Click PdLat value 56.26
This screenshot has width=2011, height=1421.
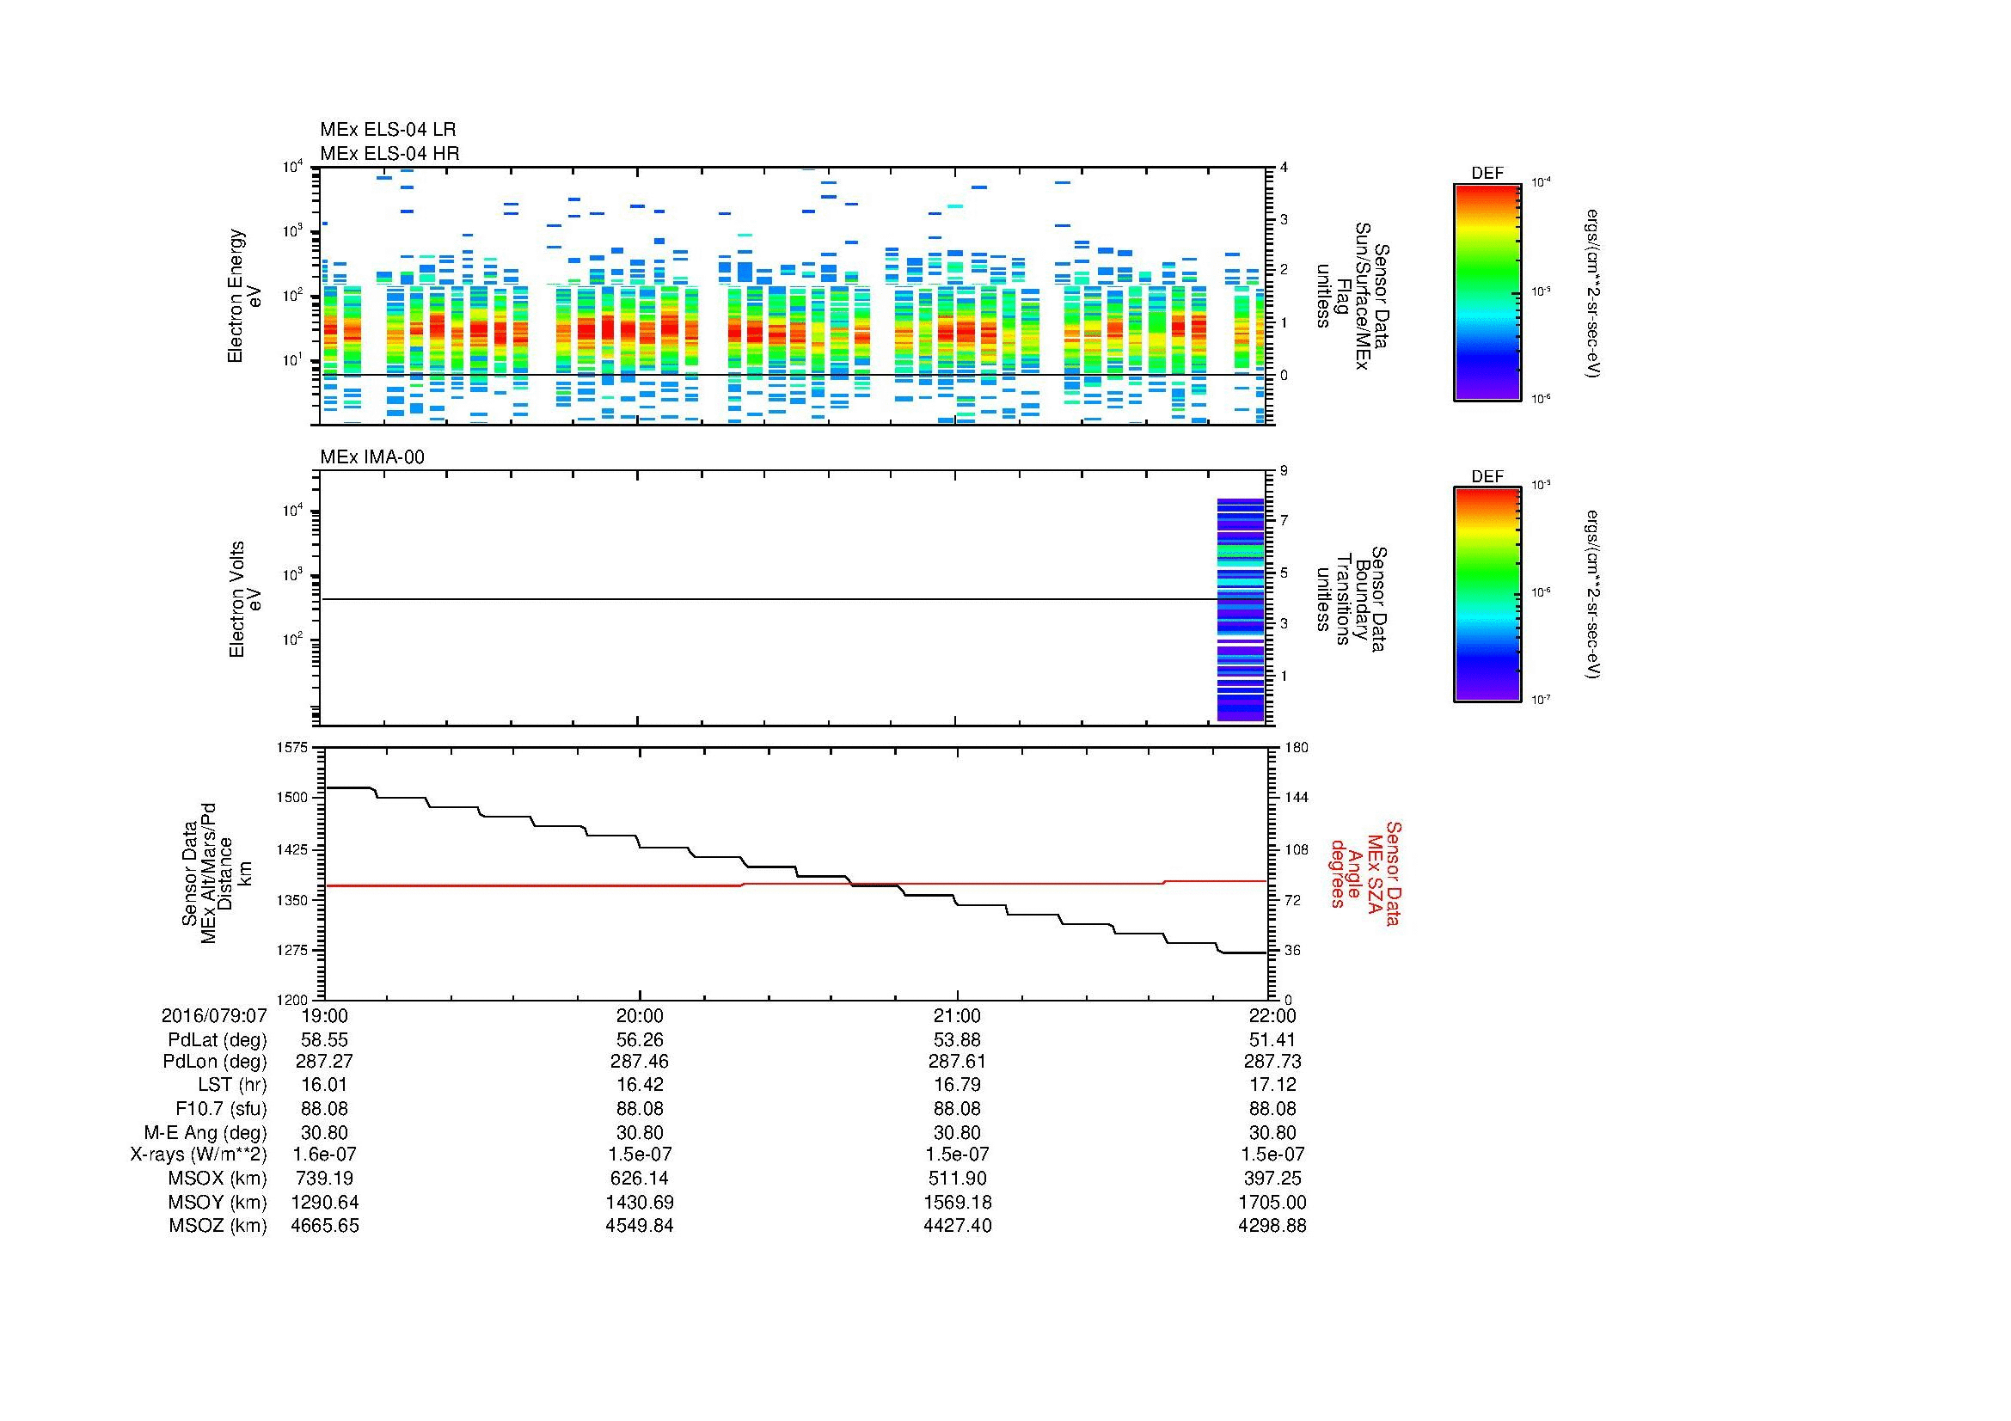tap(641, 1040)
